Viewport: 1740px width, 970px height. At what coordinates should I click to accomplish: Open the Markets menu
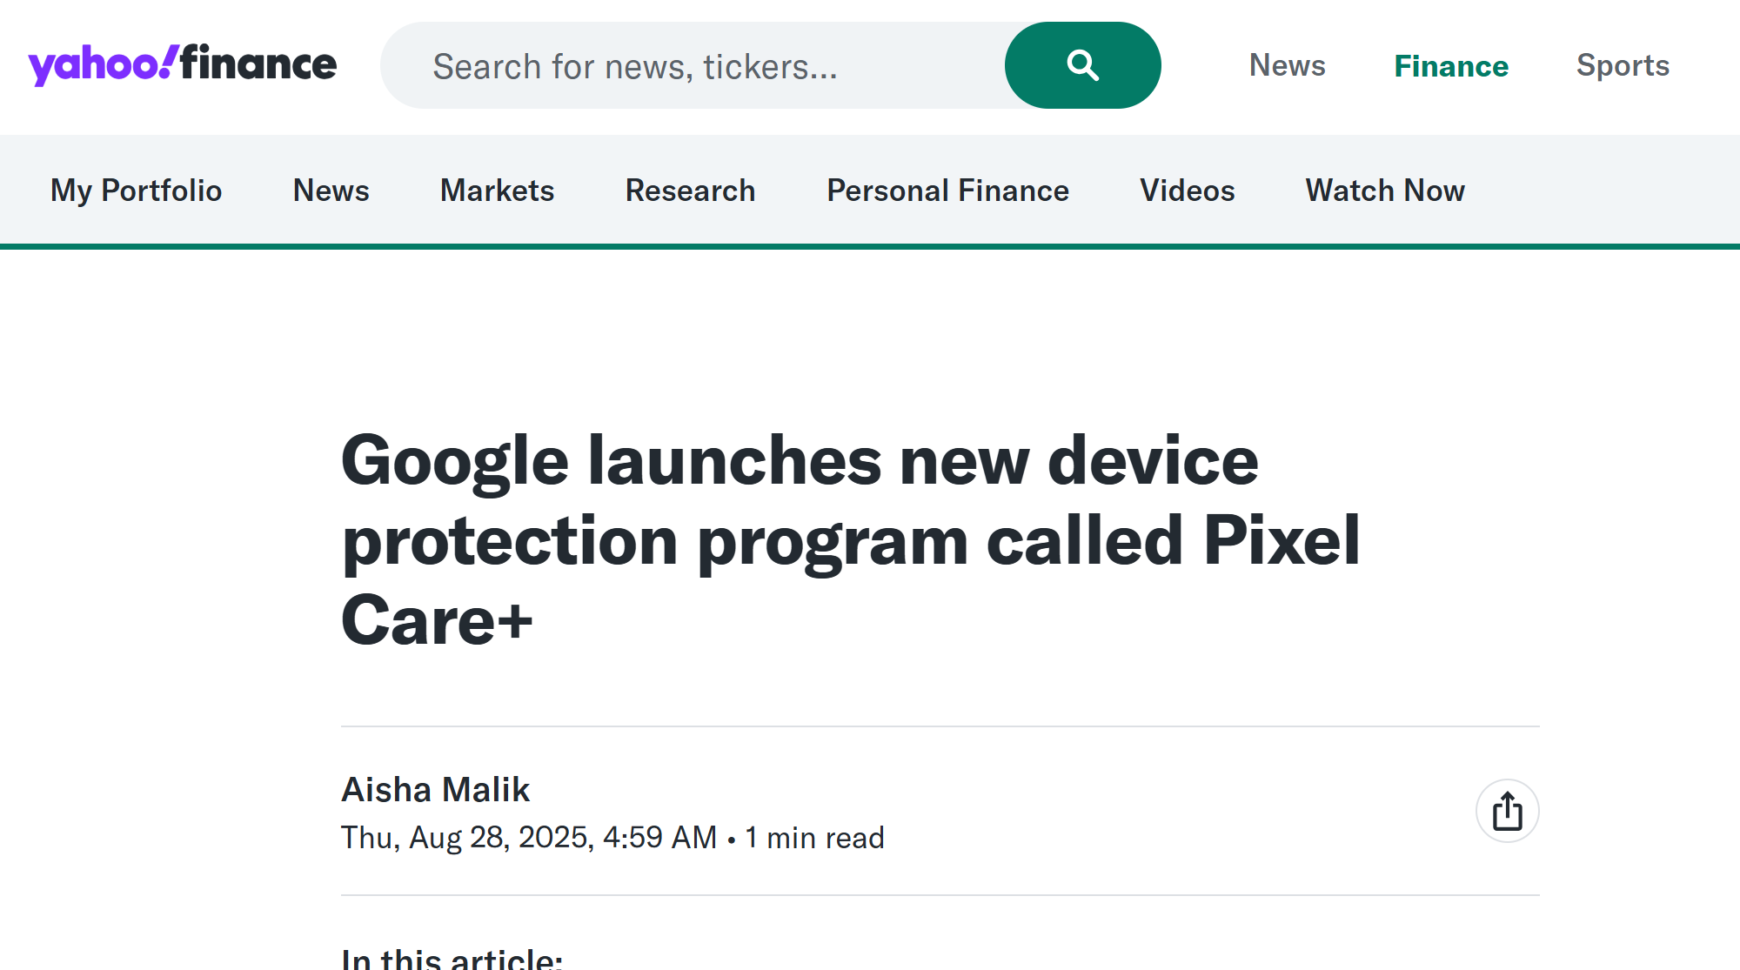[497, 191]
